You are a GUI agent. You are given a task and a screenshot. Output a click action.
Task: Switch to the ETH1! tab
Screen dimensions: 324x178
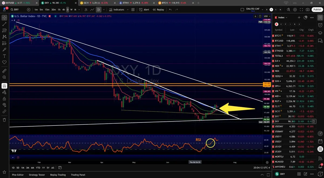click(137, 3)
